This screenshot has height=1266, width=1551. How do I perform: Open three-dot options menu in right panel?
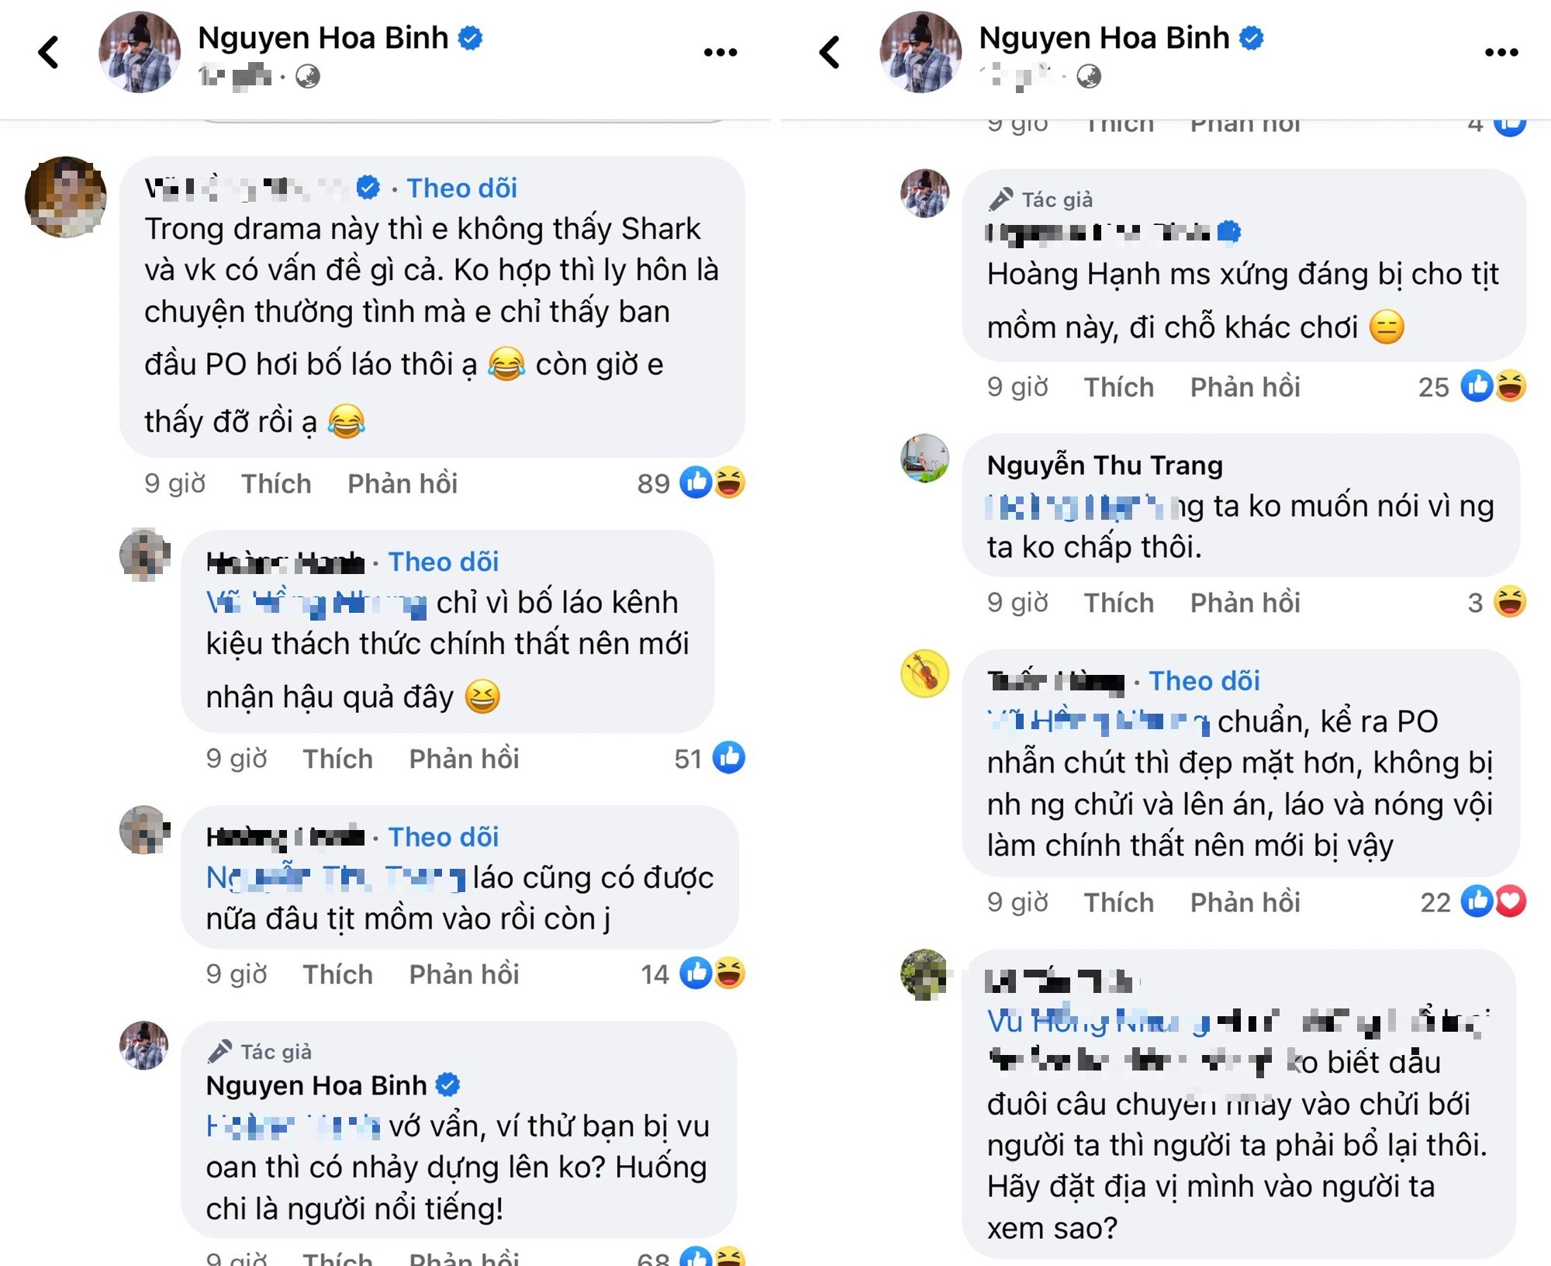tap(1501, 53)
